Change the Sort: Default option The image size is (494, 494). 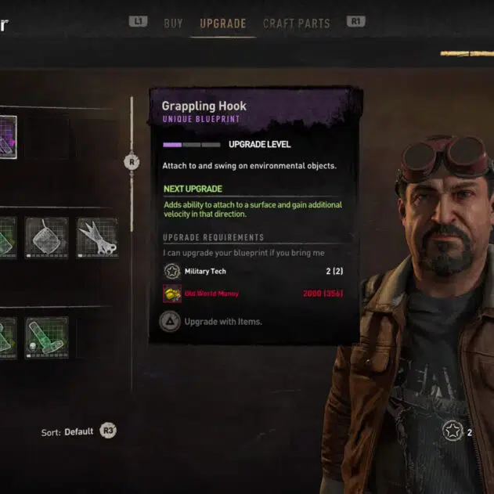coord(67,431)
